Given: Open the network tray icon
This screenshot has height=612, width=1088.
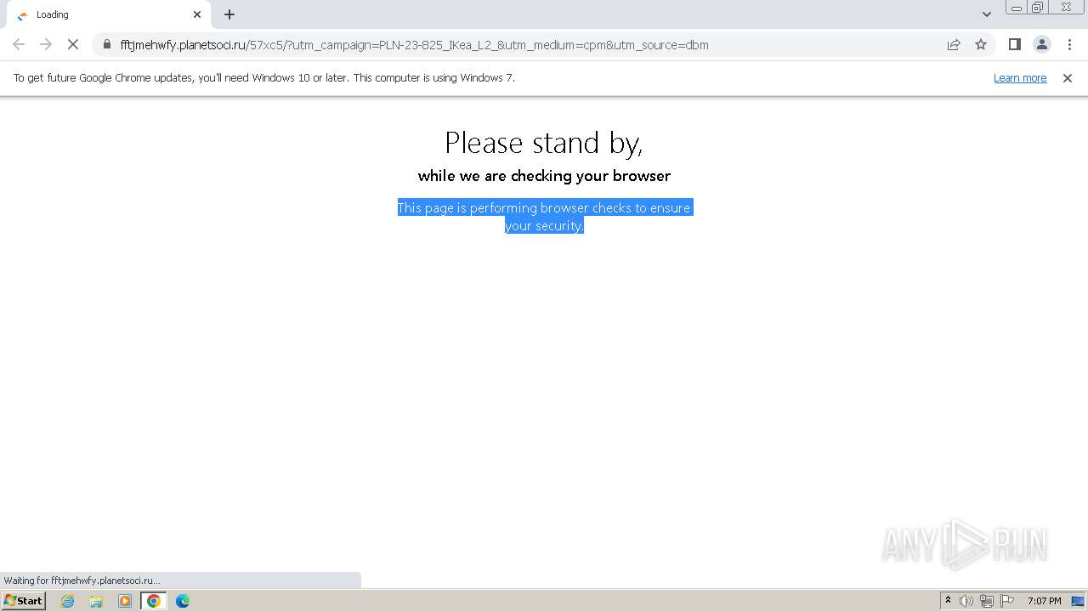Looking at the screenshot, I should [987, 601].
